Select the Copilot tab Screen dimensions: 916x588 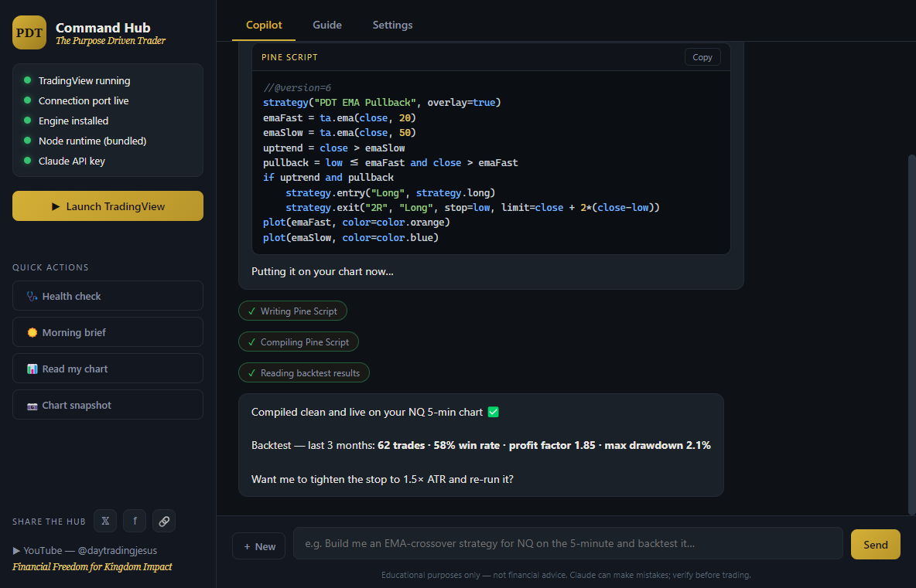pos(264,25)
